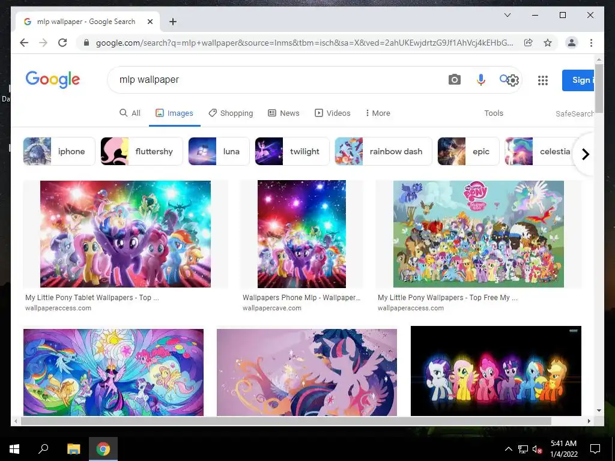615x461 pixels.
Task: Open the Tools filter options
Action: point(494,113)
